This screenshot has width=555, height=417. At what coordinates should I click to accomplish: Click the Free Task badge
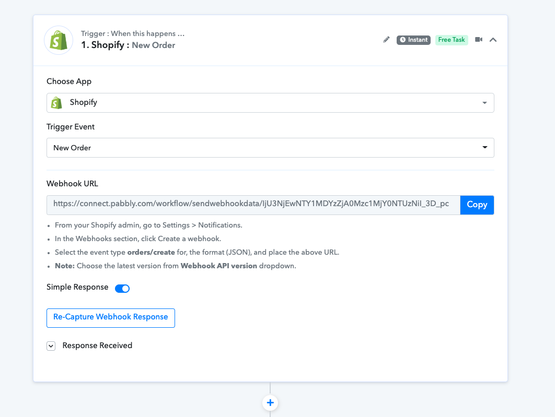[452, 40]
